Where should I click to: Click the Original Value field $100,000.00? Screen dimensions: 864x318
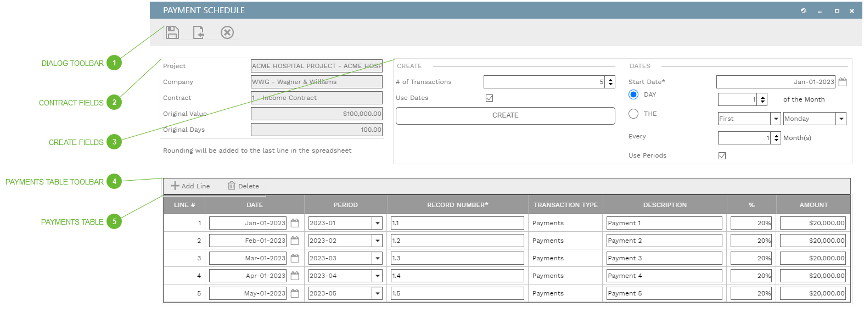pos(317,114)
